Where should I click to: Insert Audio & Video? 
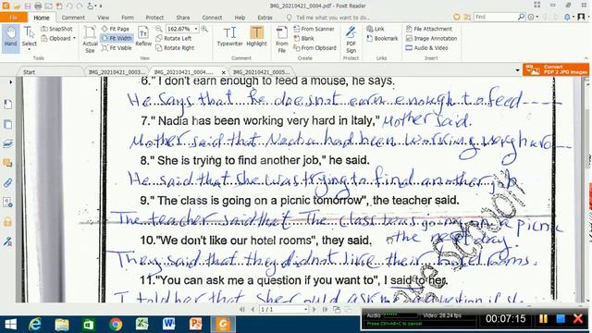[426, 48]
